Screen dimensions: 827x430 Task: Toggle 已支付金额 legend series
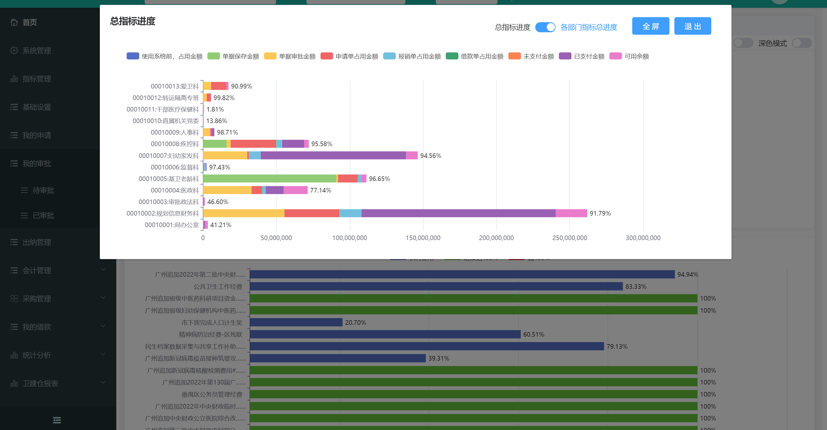[581, 56]
